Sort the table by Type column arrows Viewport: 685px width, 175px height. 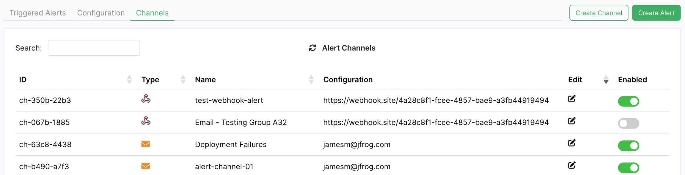(183, 79)
